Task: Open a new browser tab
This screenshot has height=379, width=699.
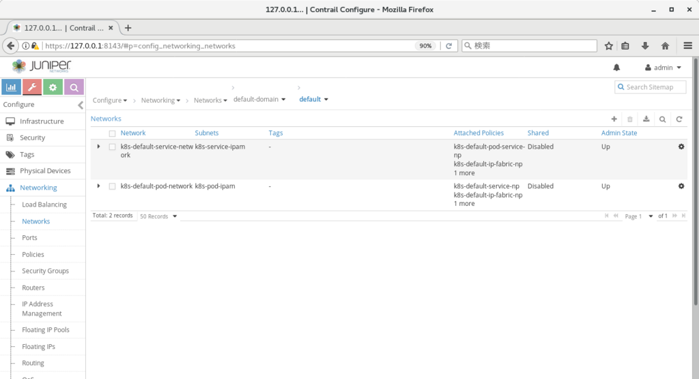Action: pyautogui.click(x=128, y=28)
